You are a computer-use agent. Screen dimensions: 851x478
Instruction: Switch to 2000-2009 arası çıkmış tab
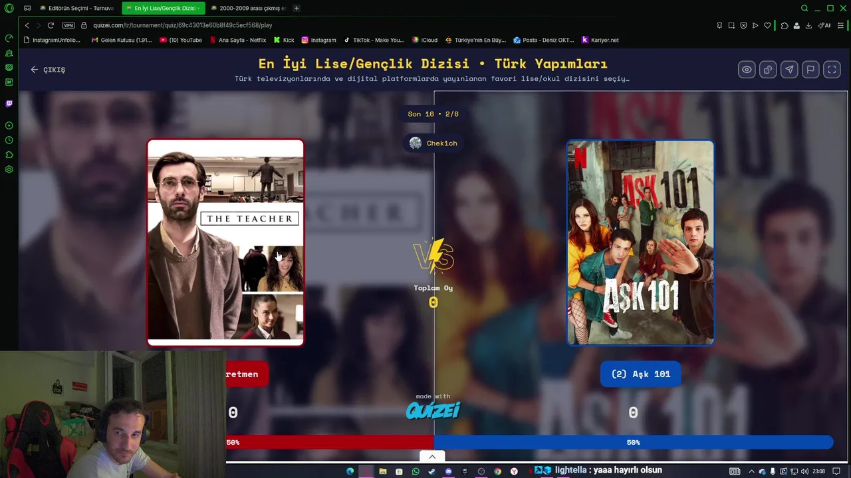pyautogui.click(x=247, y=8)
